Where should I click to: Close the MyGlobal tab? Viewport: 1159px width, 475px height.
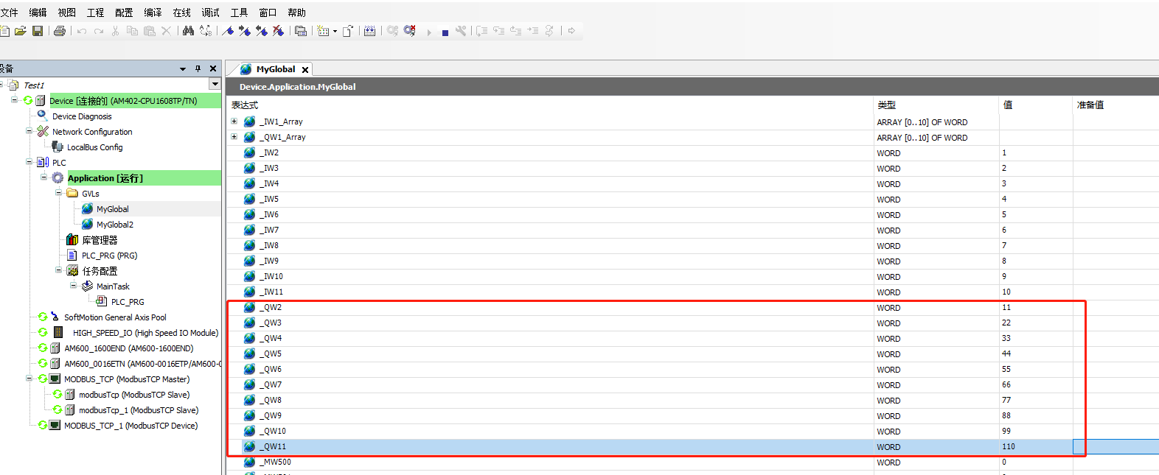point(305,70)
